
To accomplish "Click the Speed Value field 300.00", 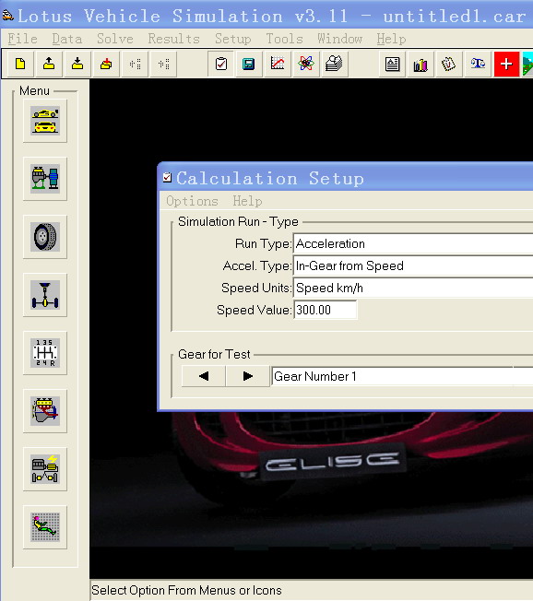I will pyautogui.click(x=326, y=310).
